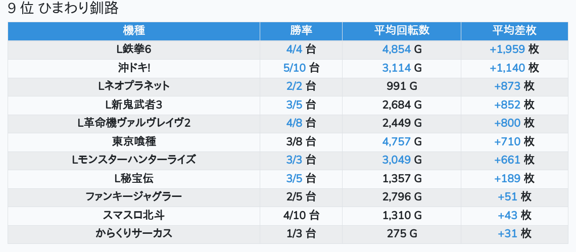Select the 3,049 average spins link
The image size is (576, 252).
pos(397,160)
